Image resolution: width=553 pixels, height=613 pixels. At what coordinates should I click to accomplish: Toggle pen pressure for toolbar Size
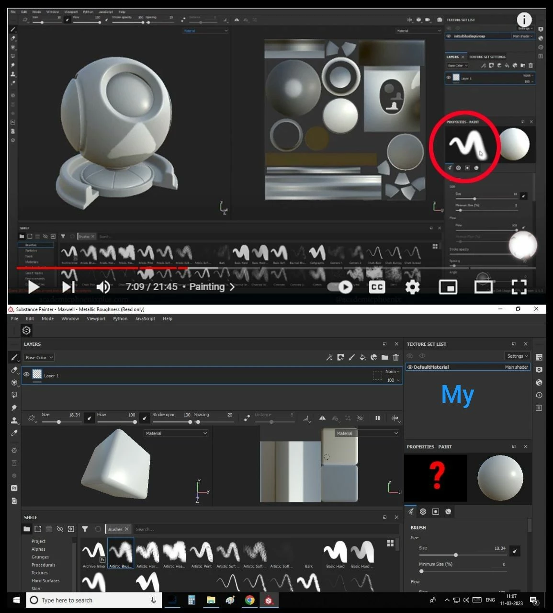[90, 418]
